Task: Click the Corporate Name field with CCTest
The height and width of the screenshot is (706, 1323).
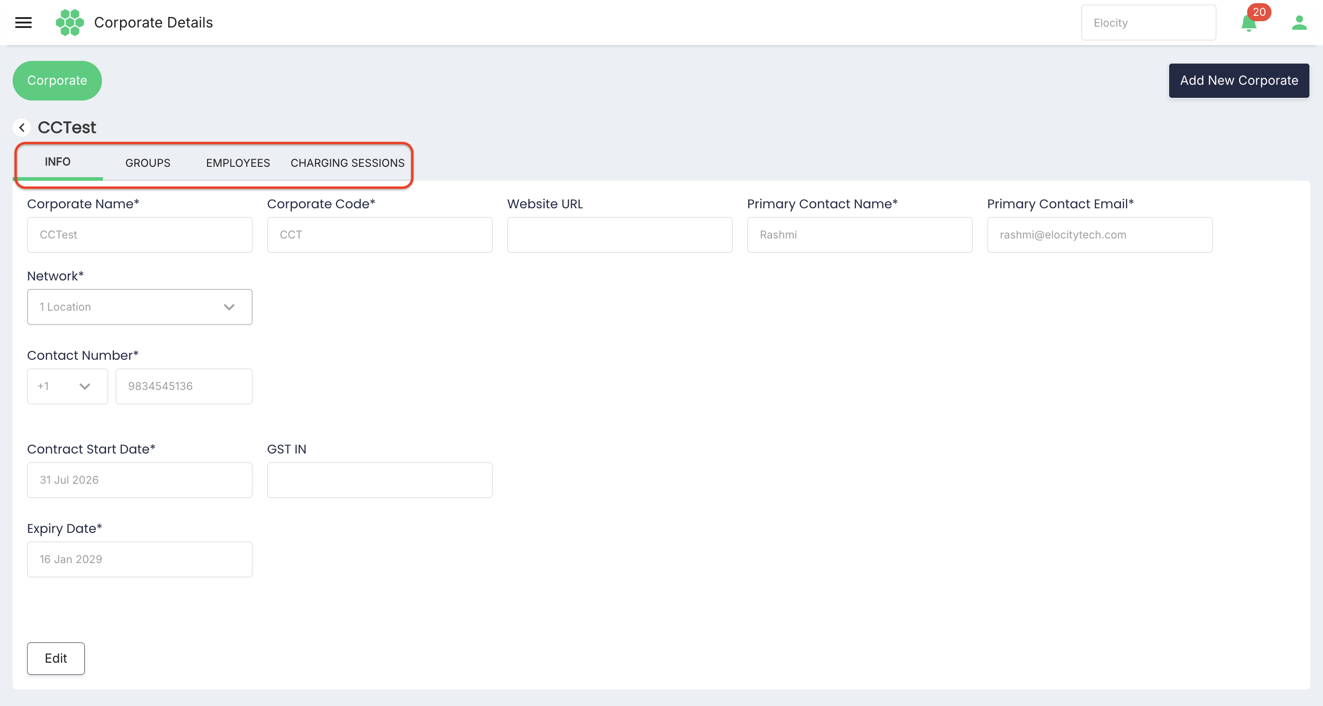Action: click(x=140, y=235)
